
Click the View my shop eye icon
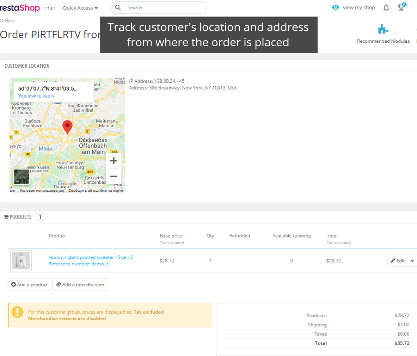click(336, 7)
